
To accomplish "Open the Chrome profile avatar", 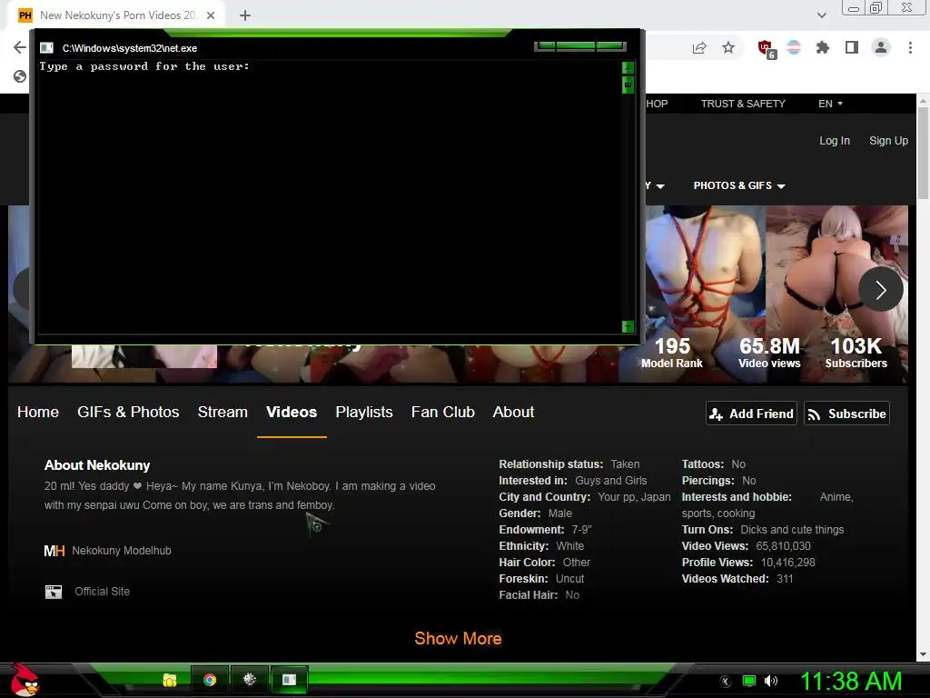I will tap(881, 47).
